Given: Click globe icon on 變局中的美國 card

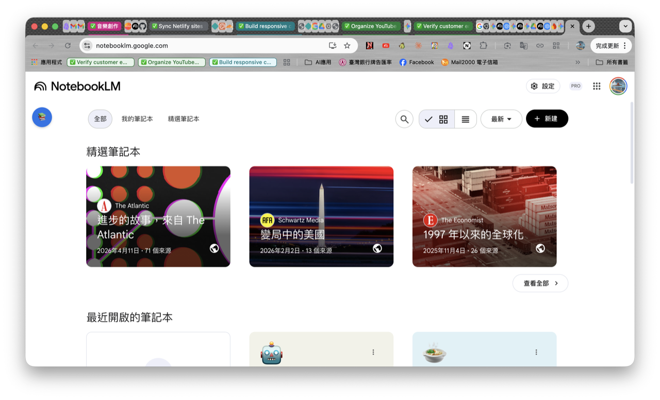Looking at the screenshot, I should [x=377, y=248].
